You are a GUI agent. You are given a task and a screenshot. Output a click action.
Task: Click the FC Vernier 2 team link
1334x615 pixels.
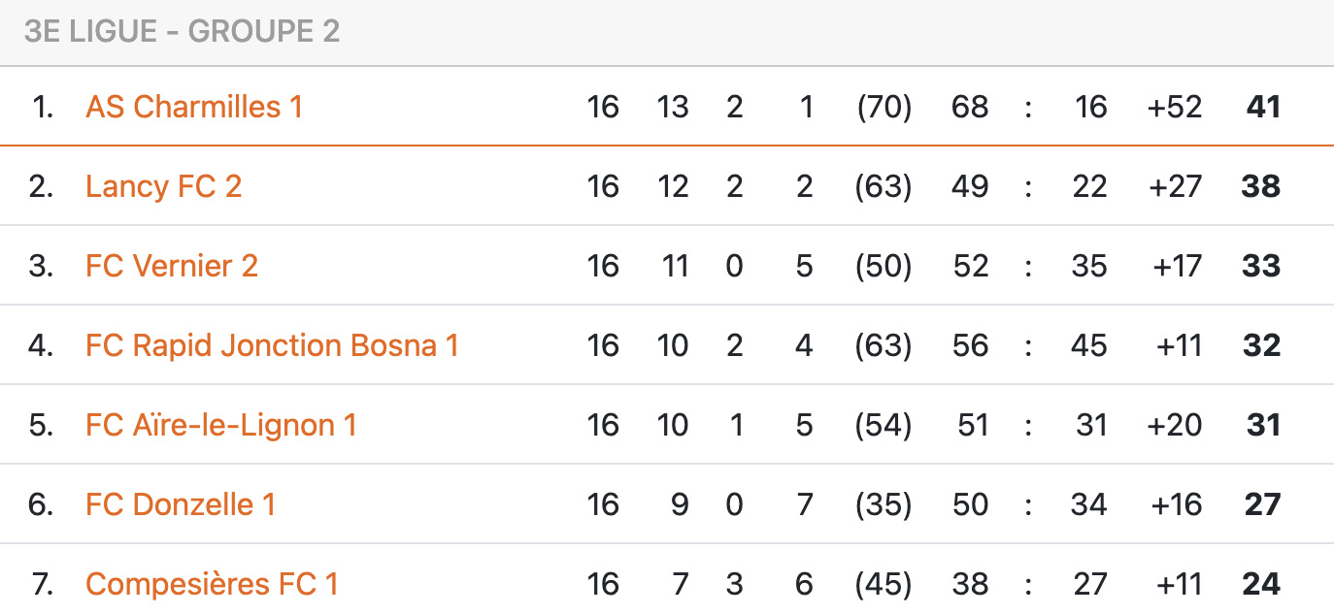[172, 266]
